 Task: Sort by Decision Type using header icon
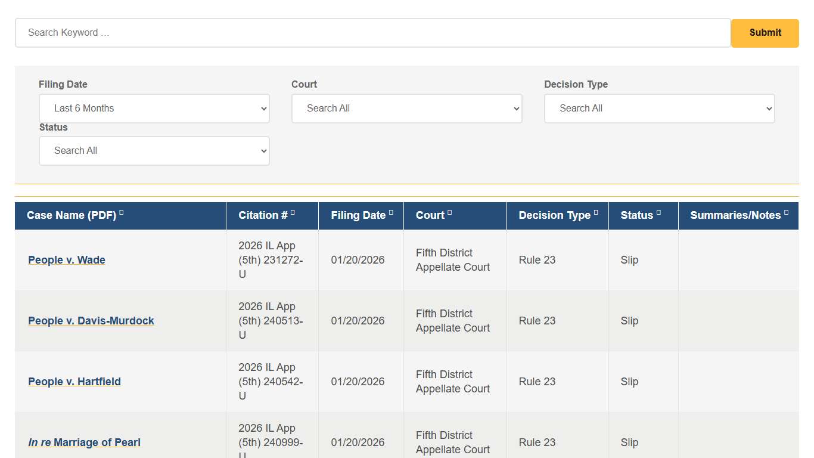(596, 212)
